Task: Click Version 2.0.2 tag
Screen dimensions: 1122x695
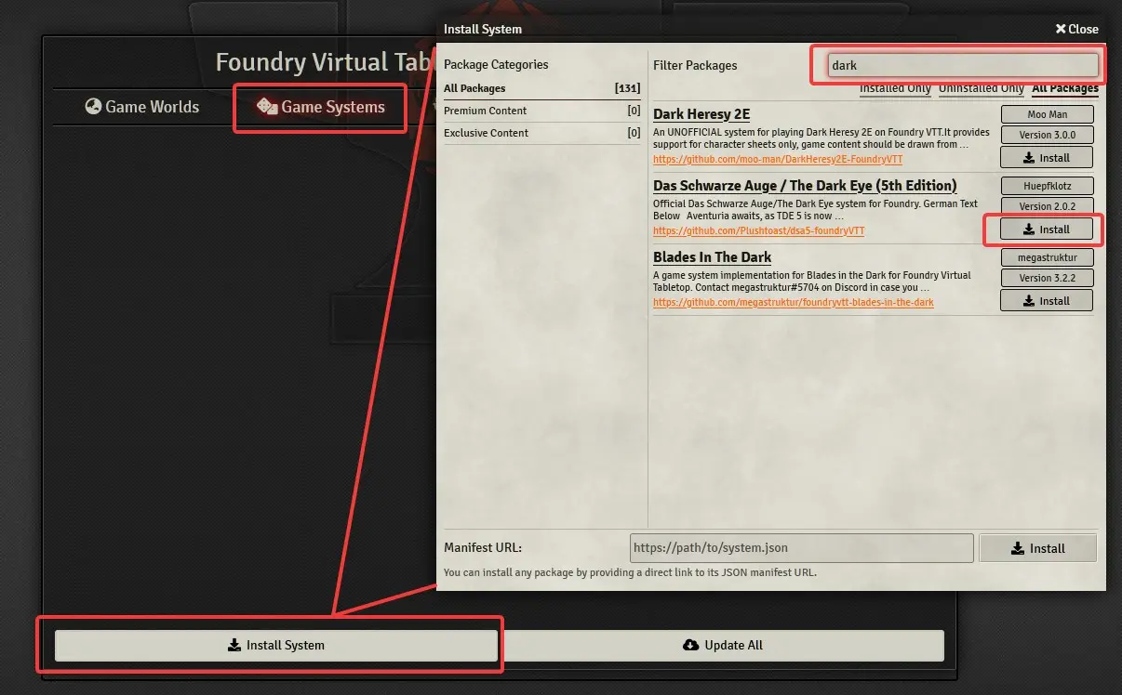Action: coord(1047,206)
